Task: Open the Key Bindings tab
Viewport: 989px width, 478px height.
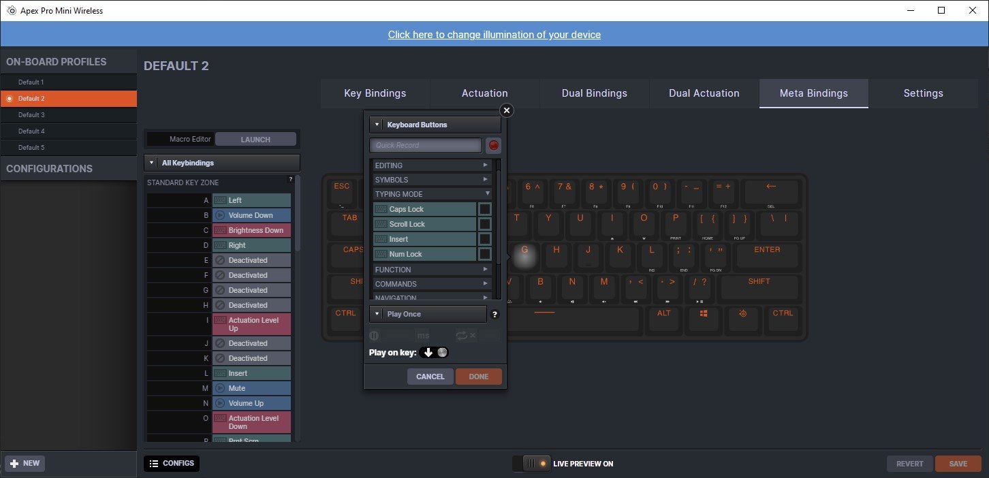Action: click(375, 93)
